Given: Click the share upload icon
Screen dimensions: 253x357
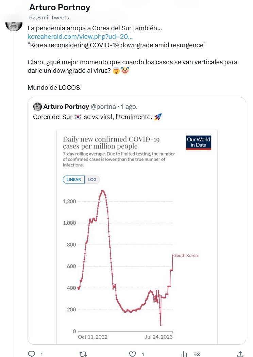Looking at the screenshot, I should tap(240, 354).
